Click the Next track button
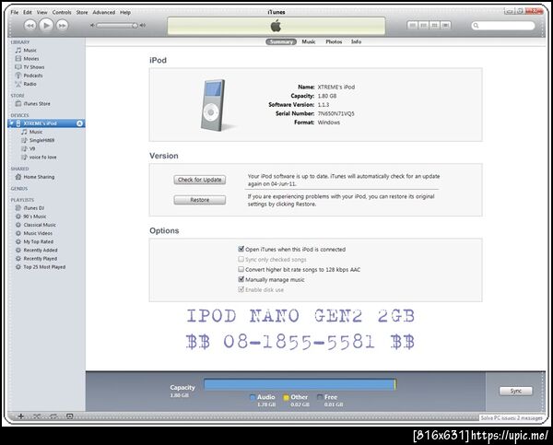Image resolution: width=553 pixels, height=445 pixels. pyautogui.click(x=62, y=26)
